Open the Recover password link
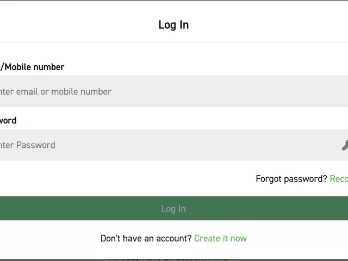The image size is (348, 261). [x=339, y=179]
